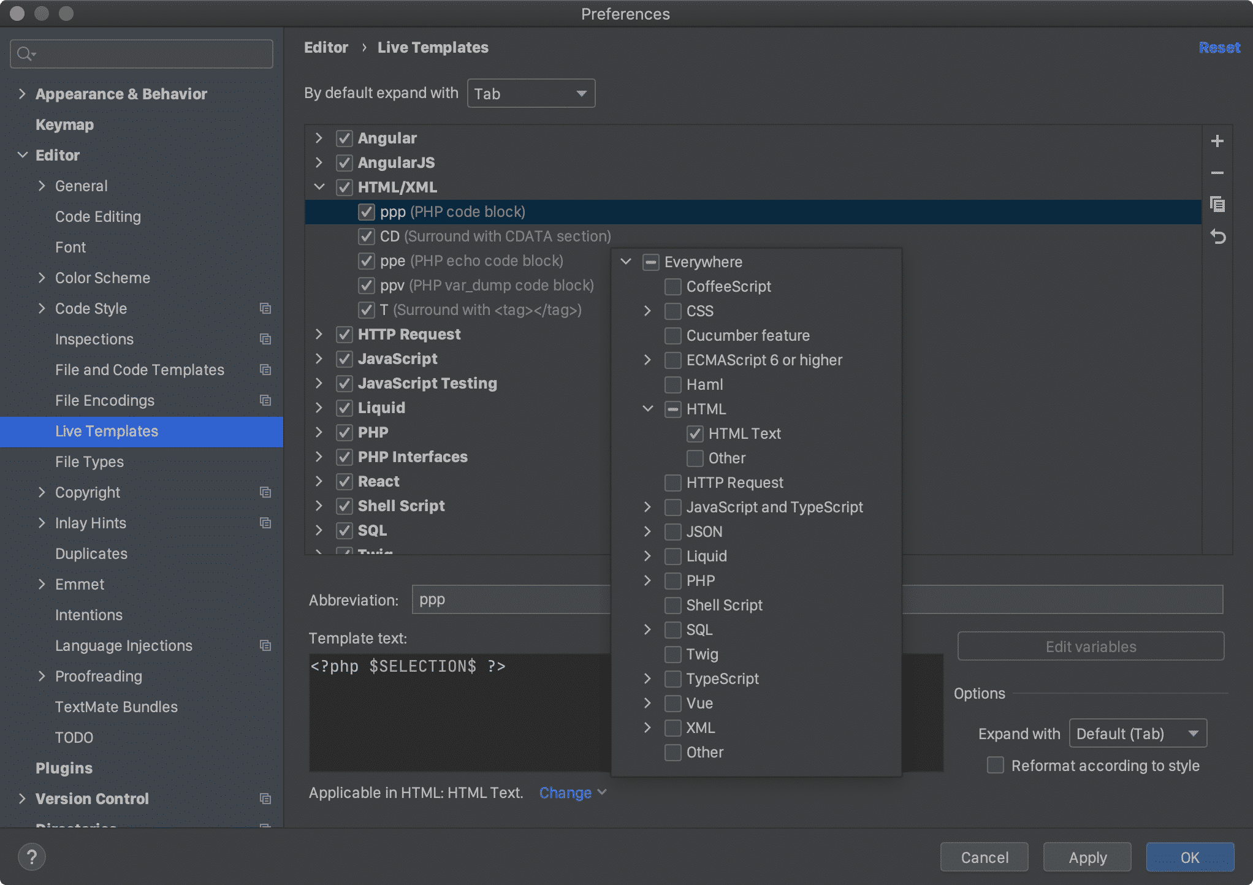Viewport: 1253px width, 885px height.
Task: Toggle the Angular group checkbox
Action: (x=345, y=139)
